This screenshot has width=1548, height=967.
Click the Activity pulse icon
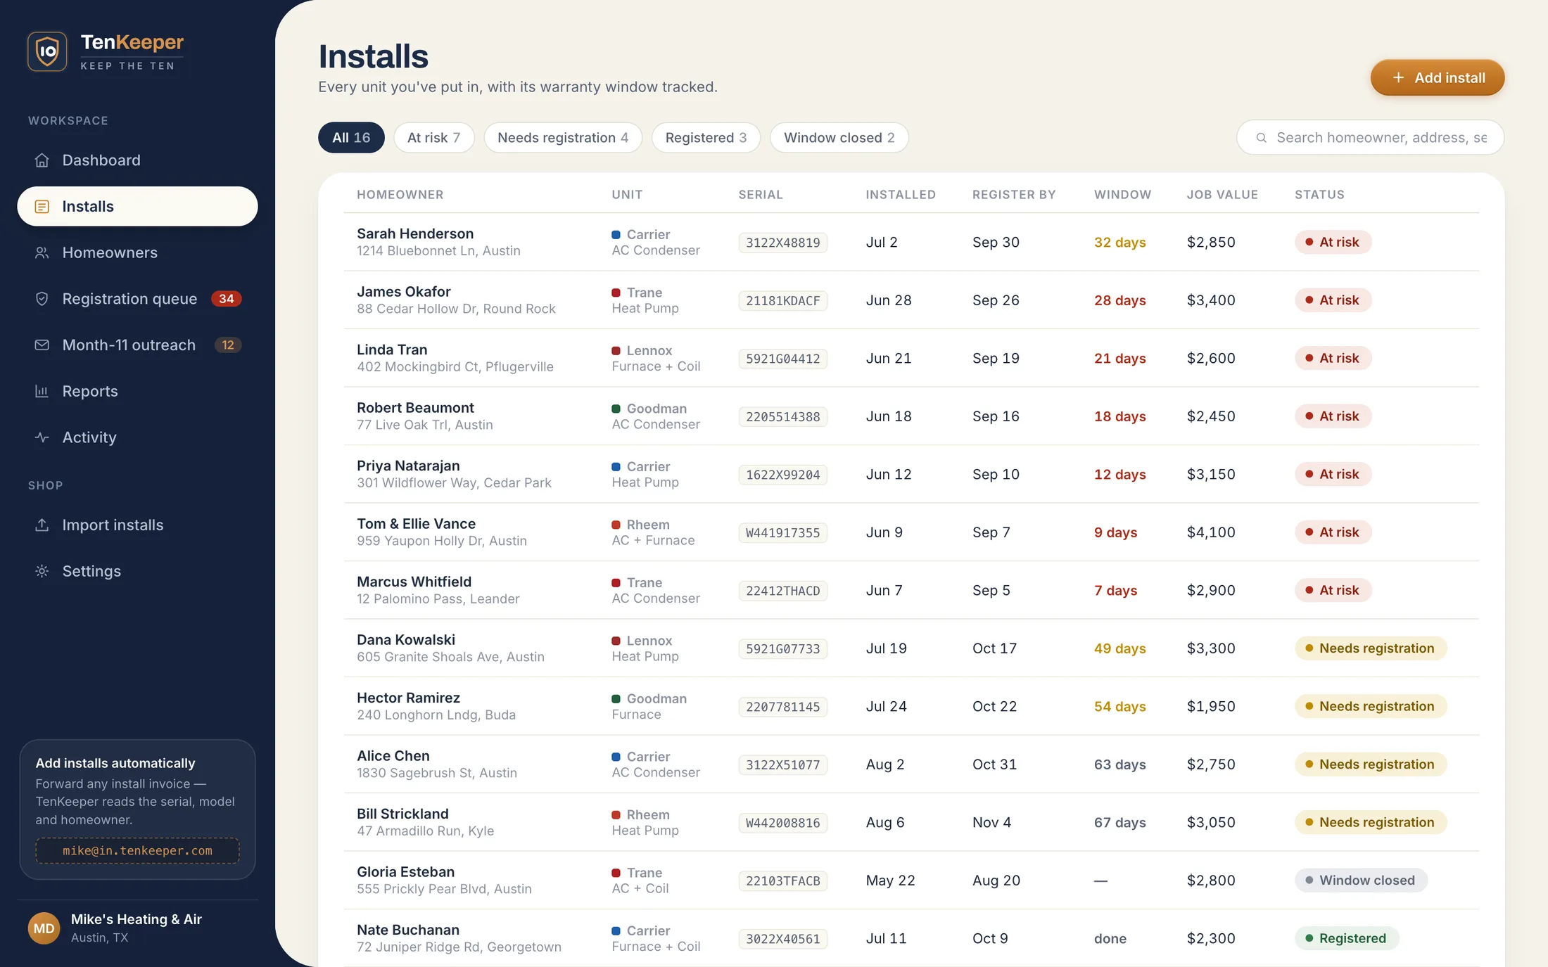pos(42,437)
